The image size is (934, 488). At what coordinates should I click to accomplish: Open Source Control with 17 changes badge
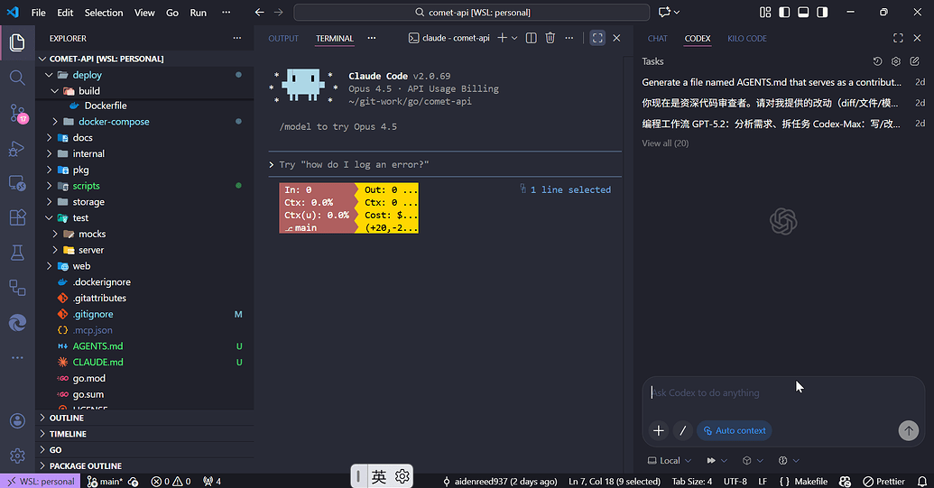click(x=17, y=113)
